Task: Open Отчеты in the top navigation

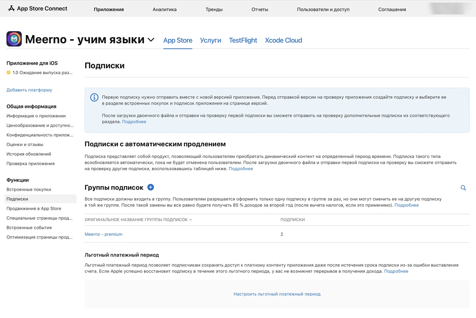Action: coord(260,10)
